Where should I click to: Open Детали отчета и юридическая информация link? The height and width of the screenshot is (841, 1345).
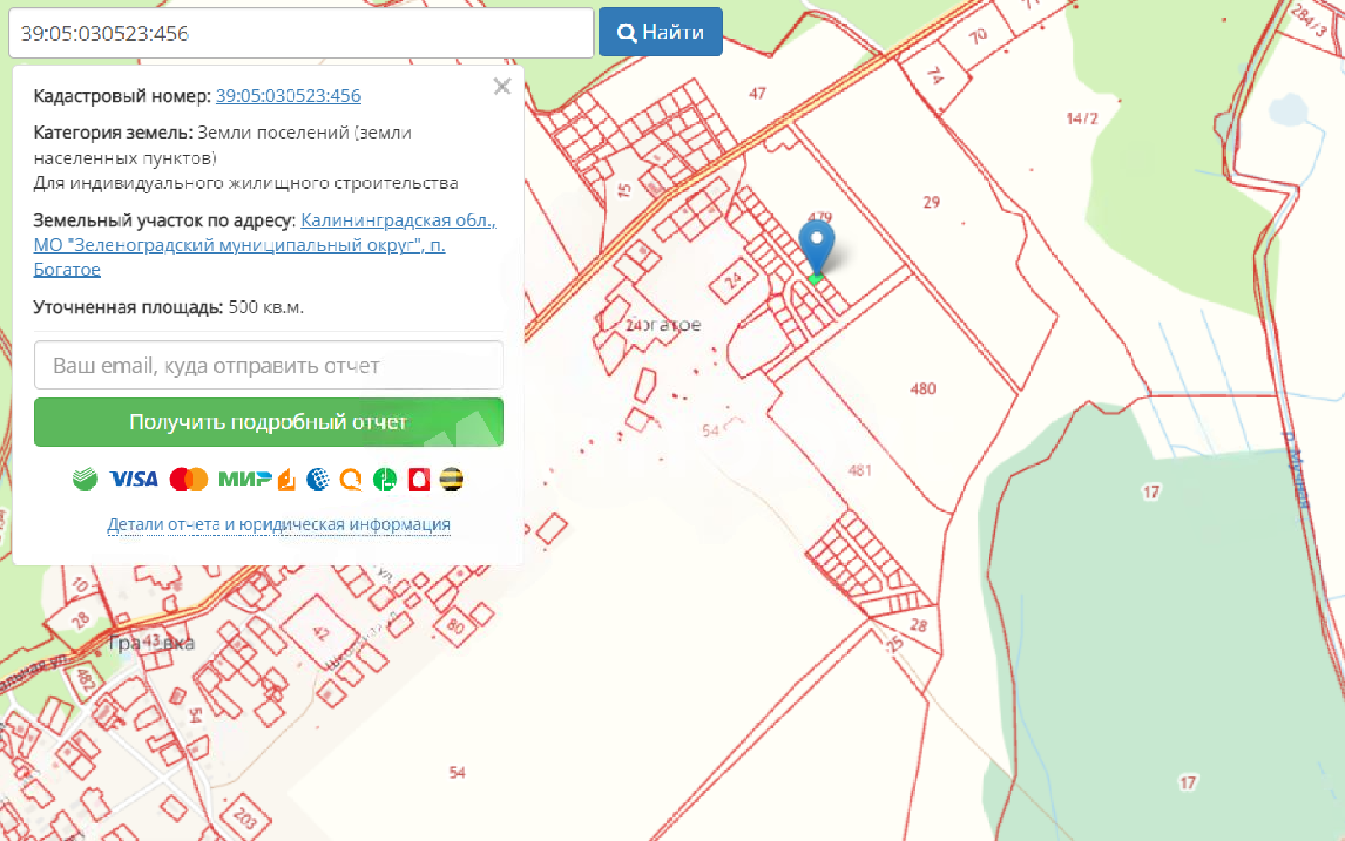(278, 524)
